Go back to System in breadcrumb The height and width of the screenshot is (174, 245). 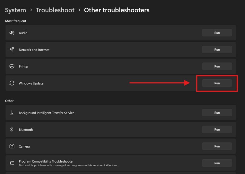click(x=15, y=10)
